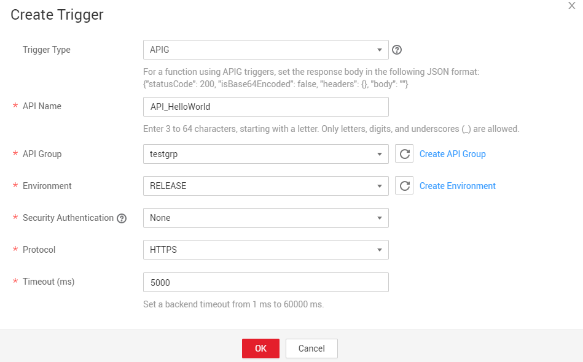Refresh the Environment list

click(404, 186)
